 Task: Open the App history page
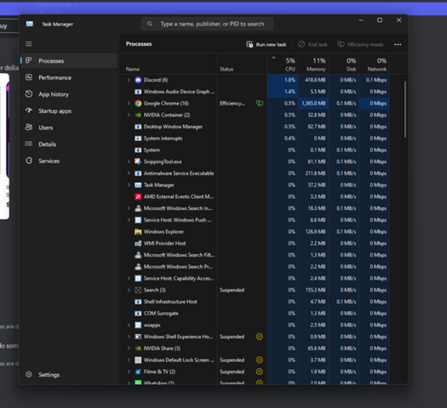[x=69, y=94]
